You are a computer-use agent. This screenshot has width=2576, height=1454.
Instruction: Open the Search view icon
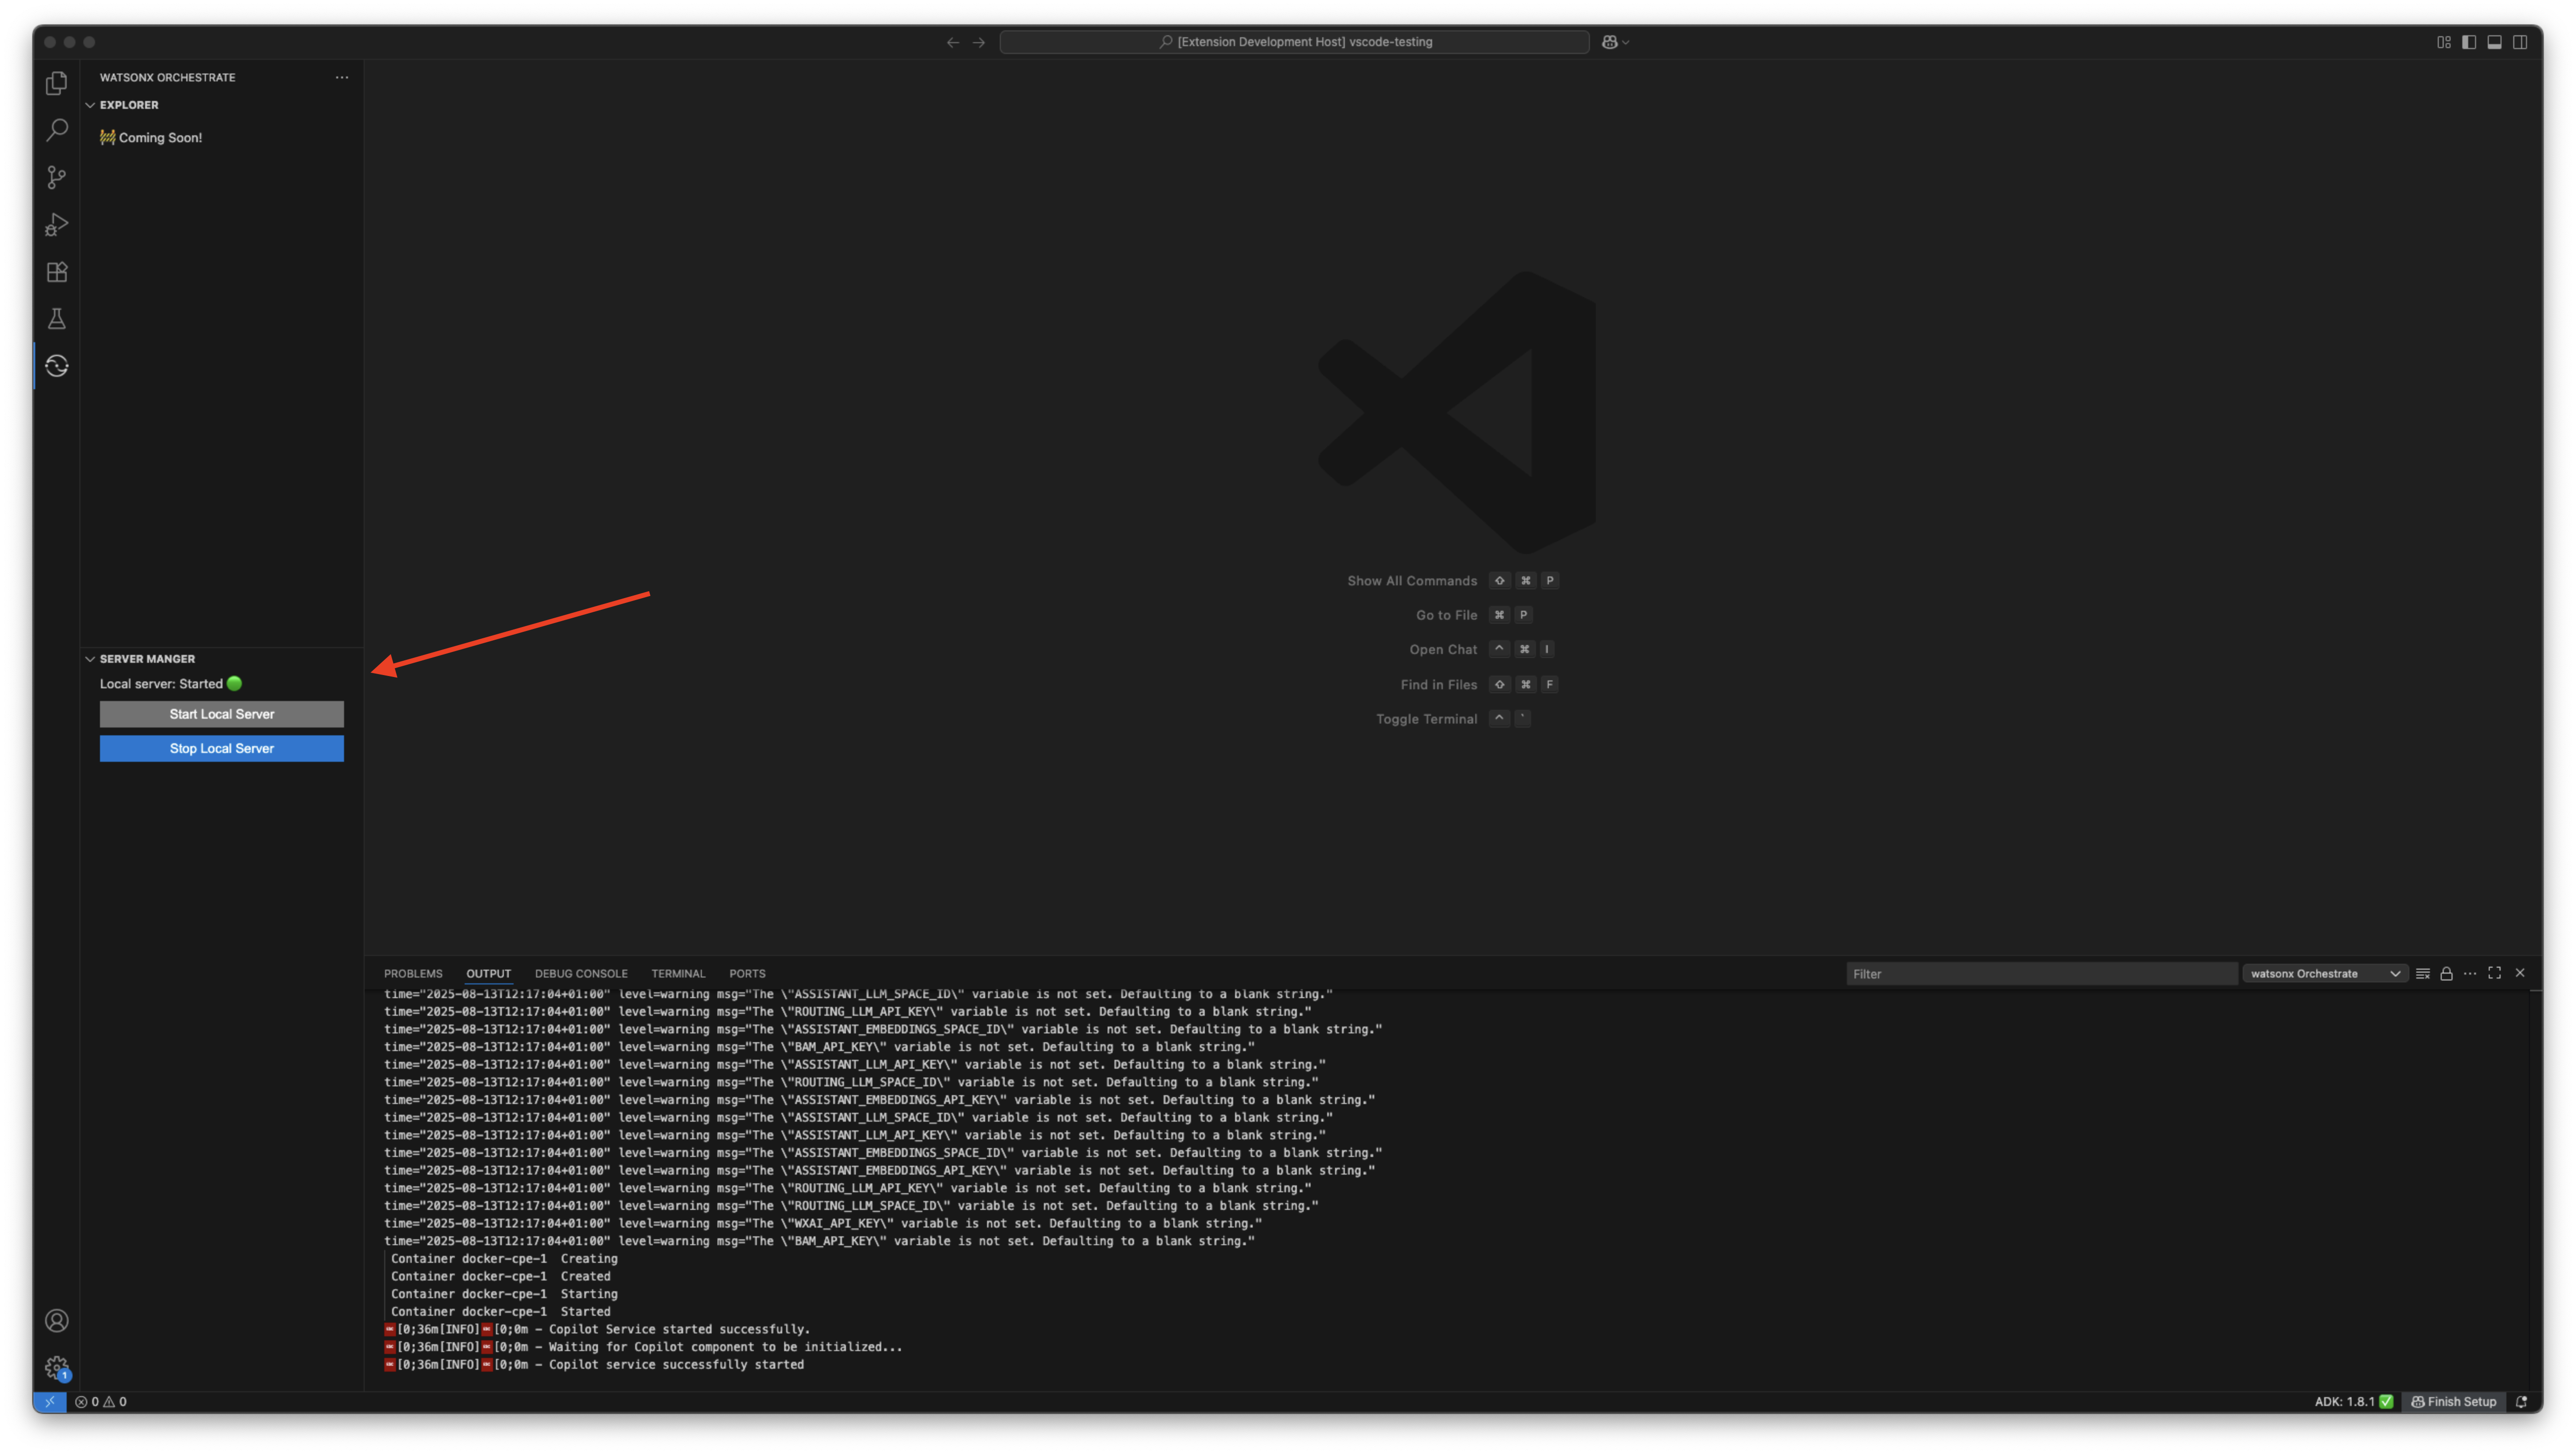[57, 130]
